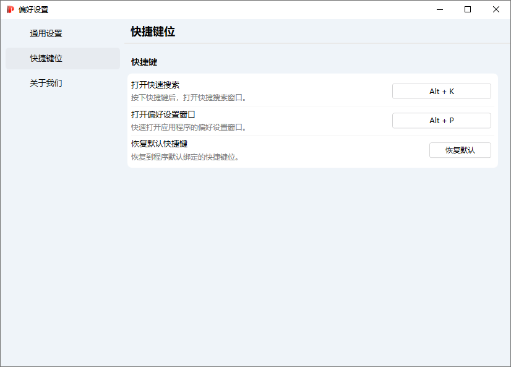Click the 快捷键 section heading
511x367 pixels.
click(144, 62)
